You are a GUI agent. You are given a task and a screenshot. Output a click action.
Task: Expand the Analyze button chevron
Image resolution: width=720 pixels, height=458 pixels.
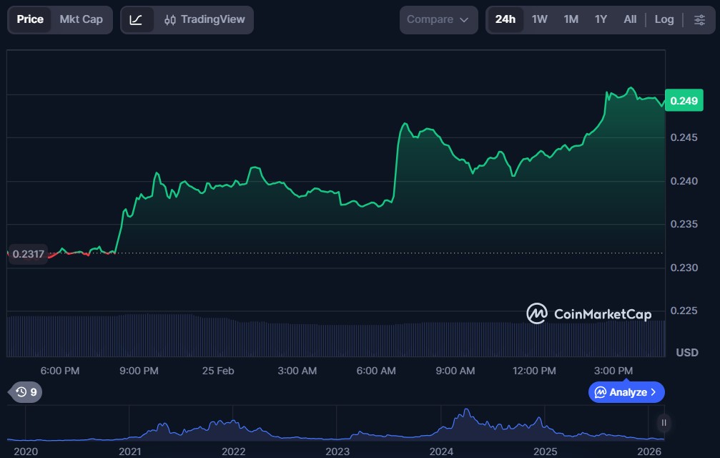pyautogui.click(x=654, y=392)
